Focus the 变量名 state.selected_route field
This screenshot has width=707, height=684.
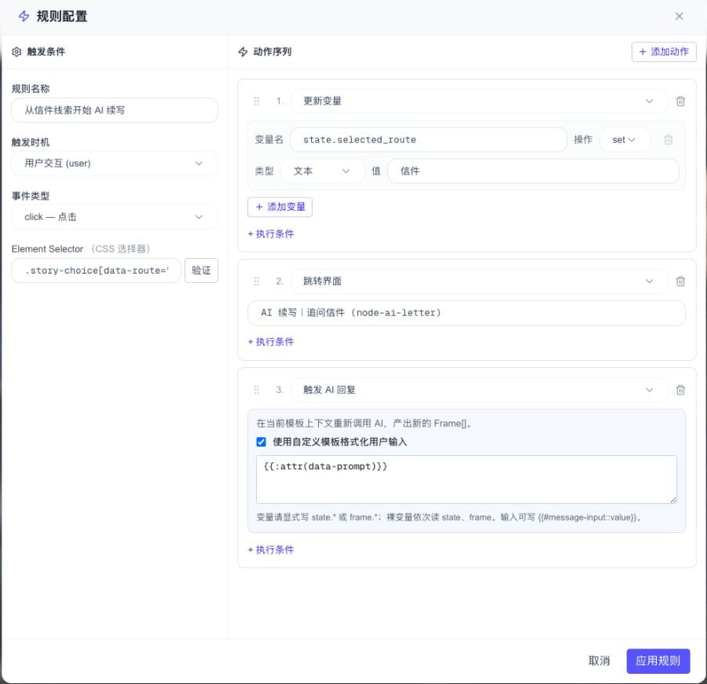coord(428,140)
